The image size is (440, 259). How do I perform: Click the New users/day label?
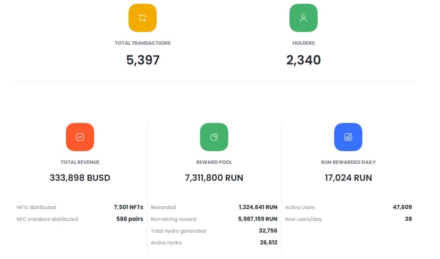(304, 219)
